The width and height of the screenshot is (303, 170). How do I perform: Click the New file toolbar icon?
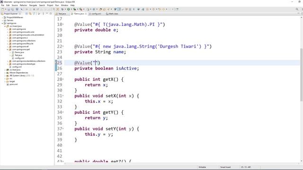point(3,9)
